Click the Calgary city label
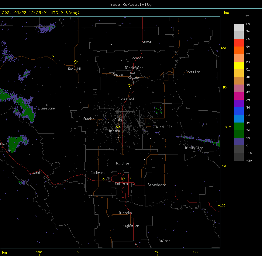 pyautogui.click(x=121, y=183)
